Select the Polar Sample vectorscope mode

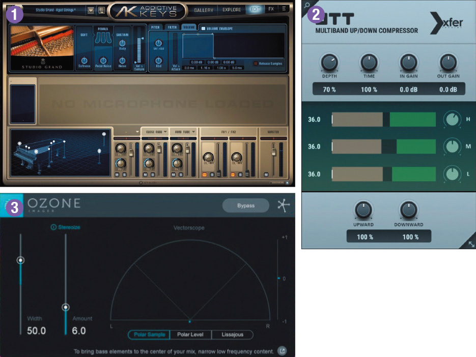point(149,334)
